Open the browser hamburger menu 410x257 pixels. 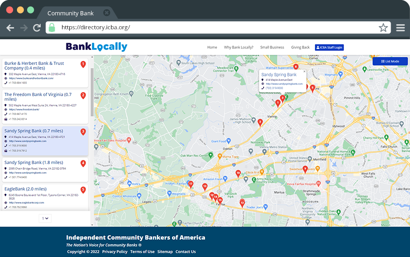point(400,28)
